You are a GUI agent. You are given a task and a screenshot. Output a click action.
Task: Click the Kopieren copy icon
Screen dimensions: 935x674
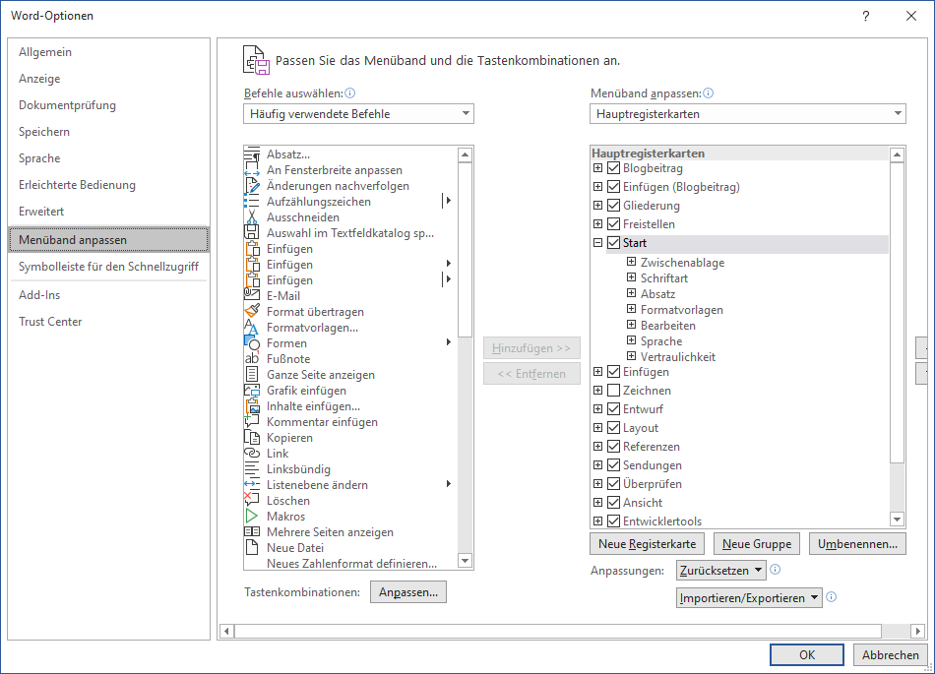(252, 438)
